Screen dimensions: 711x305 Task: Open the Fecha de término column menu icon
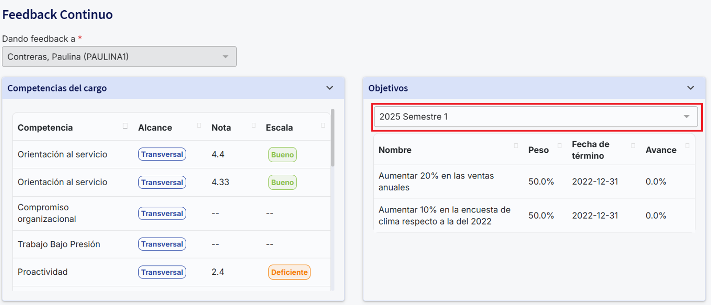pos(633,146)
